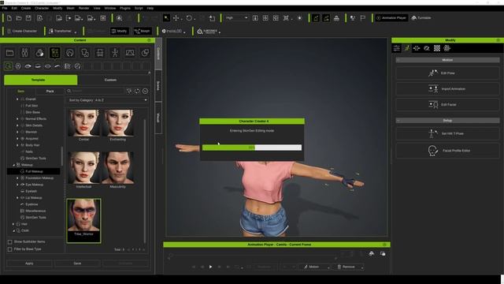Expand the Eye Makeup tree node
Viewport: 504px width, 284px height.
click(17, 185)
